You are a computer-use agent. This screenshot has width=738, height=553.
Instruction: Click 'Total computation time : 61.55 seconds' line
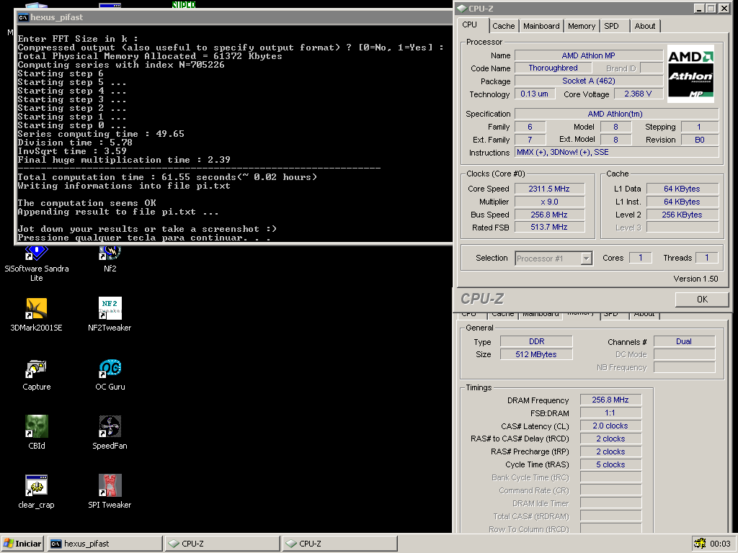pos(167,177)
